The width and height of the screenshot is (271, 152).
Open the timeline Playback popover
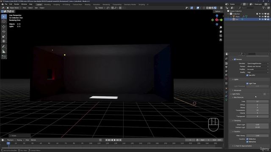tap(11, 140)
